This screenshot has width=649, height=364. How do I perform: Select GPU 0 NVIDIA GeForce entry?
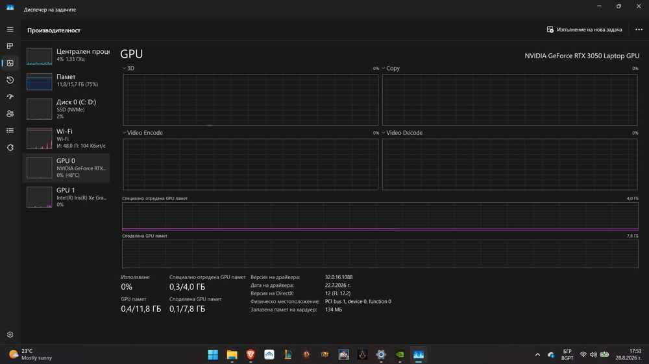pyautogui.click(x=66, y=168)
